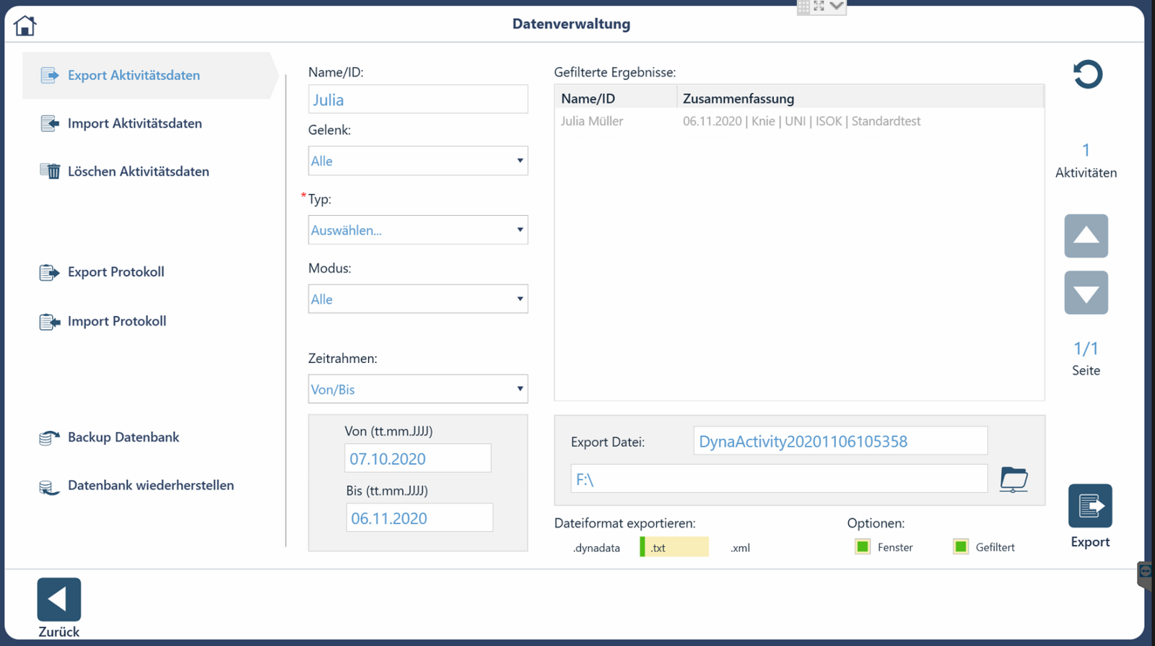The image size is (1155, 646).
Task: Open Backup Datenbank
Action: [x=123, y=437]
